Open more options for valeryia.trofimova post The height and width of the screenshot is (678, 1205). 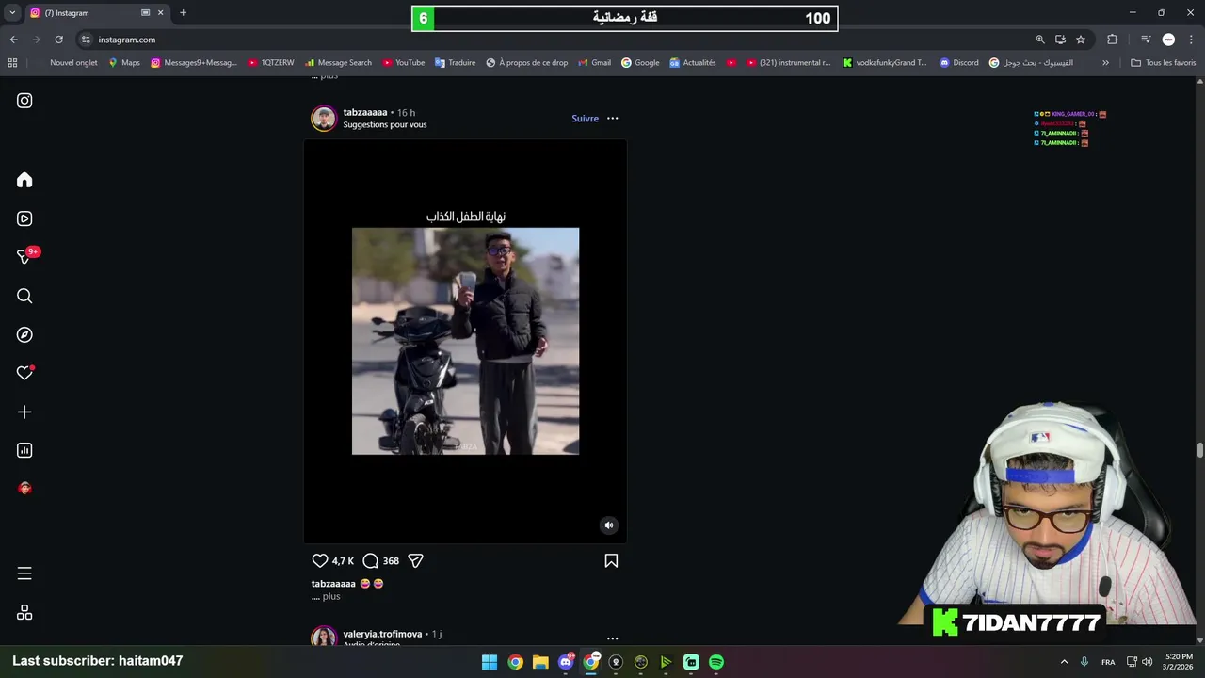click(612, 638)
